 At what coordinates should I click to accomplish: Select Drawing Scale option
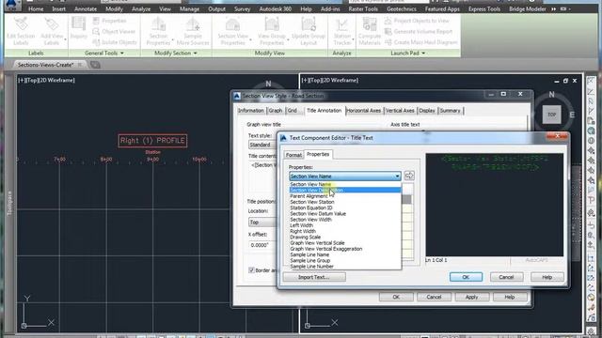[345, 238]
